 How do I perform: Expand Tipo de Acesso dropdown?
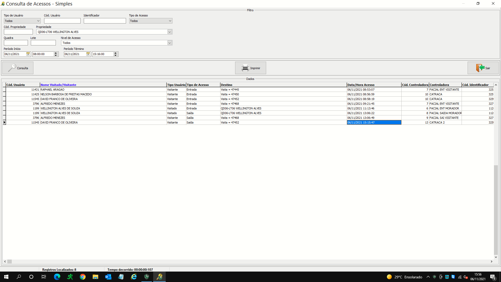pyautogui.click(x=170, y=21)
